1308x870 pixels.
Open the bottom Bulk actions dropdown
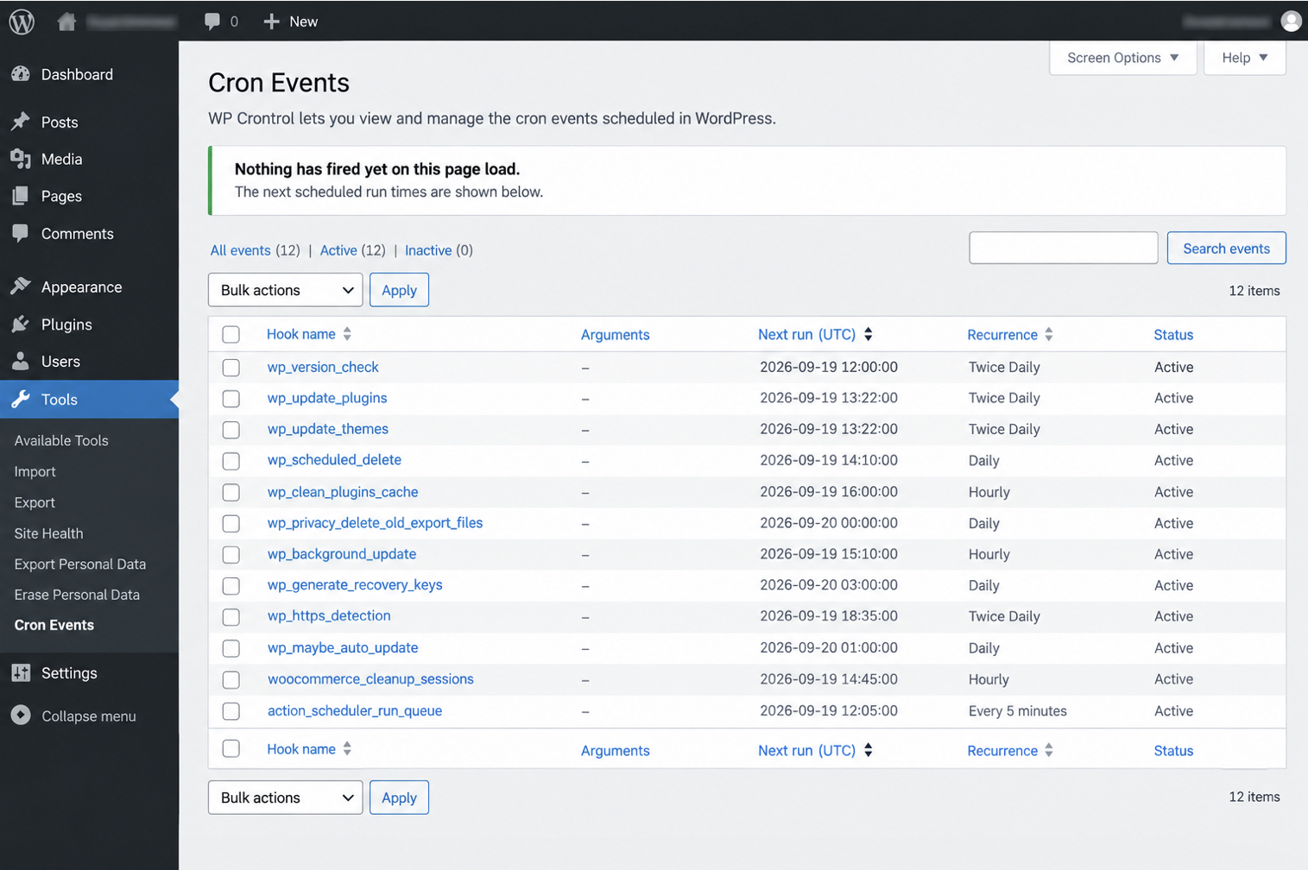[x=285, y=797]
